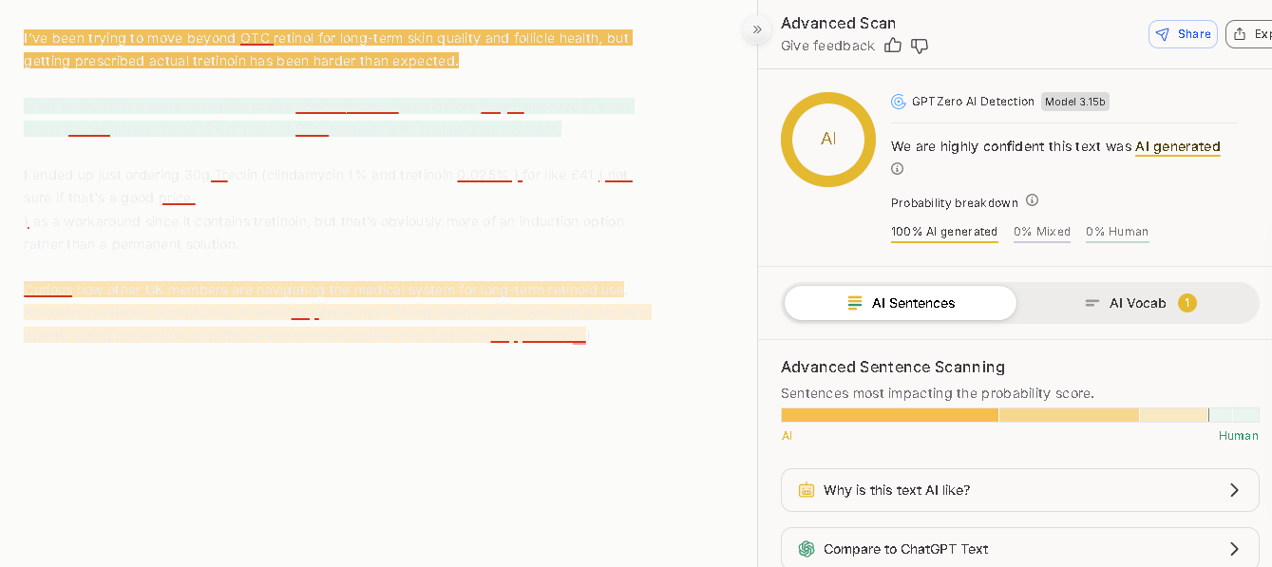Click the thumbs down feedback icon
Viewport: 1272px width, 567px height.
(919, 46)
